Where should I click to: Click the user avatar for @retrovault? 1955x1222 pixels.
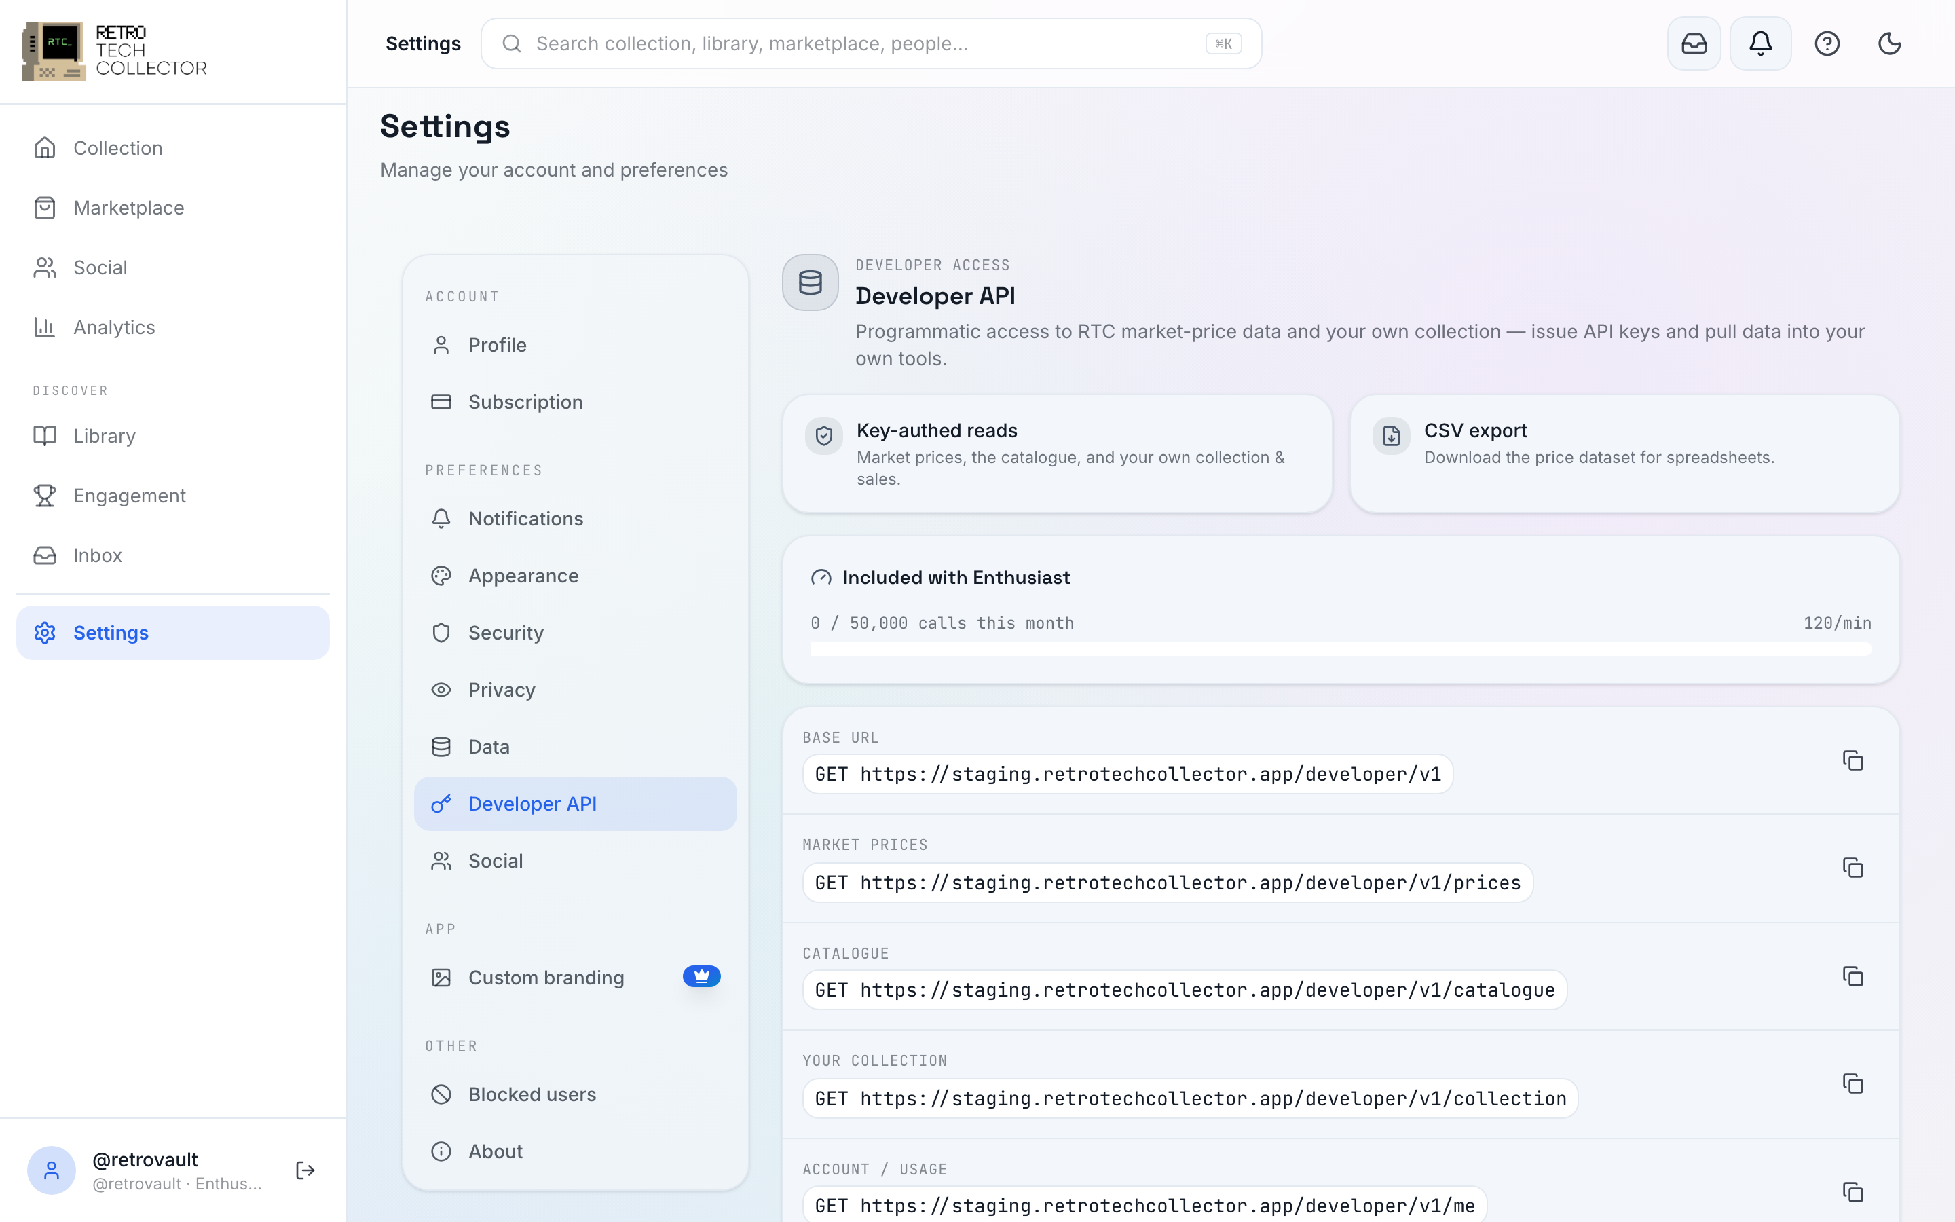[51, 1170]
